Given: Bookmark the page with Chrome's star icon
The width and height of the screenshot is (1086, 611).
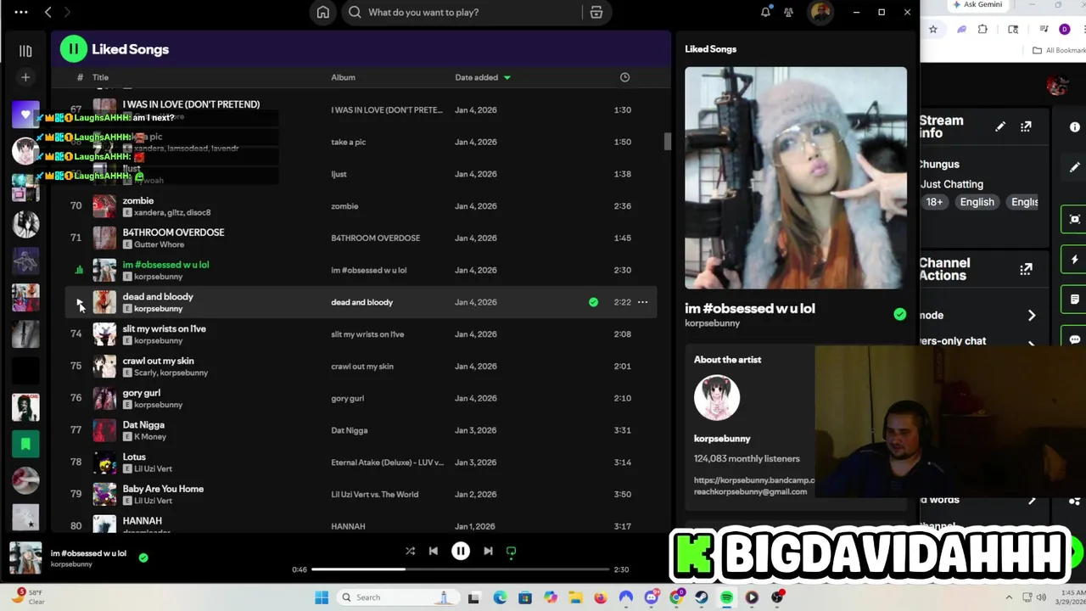Looking at the screenshot, I should [x=932, y=29].
